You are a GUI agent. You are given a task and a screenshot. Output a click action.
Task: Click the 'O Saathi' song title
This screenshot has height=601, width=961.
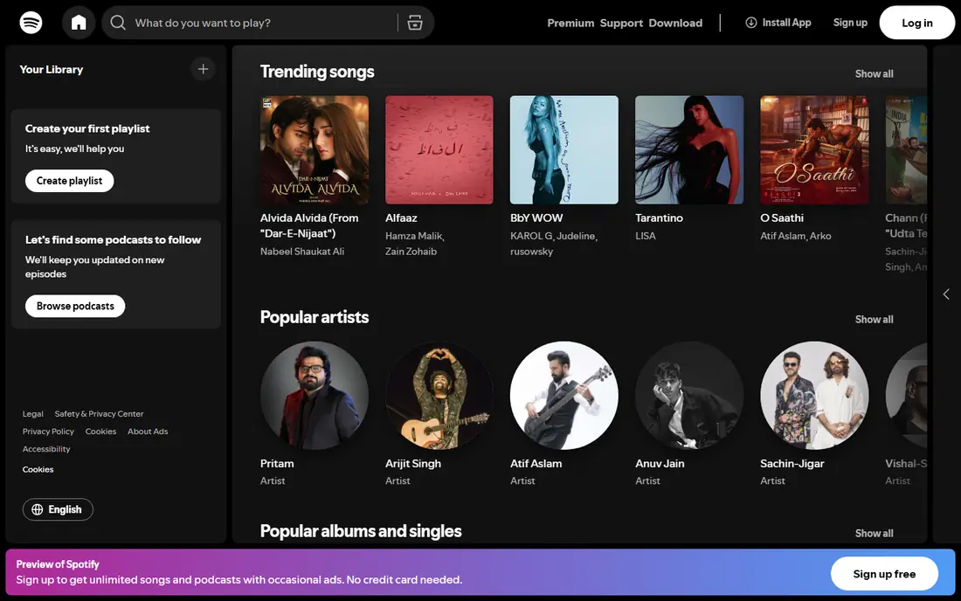(782, 218)
